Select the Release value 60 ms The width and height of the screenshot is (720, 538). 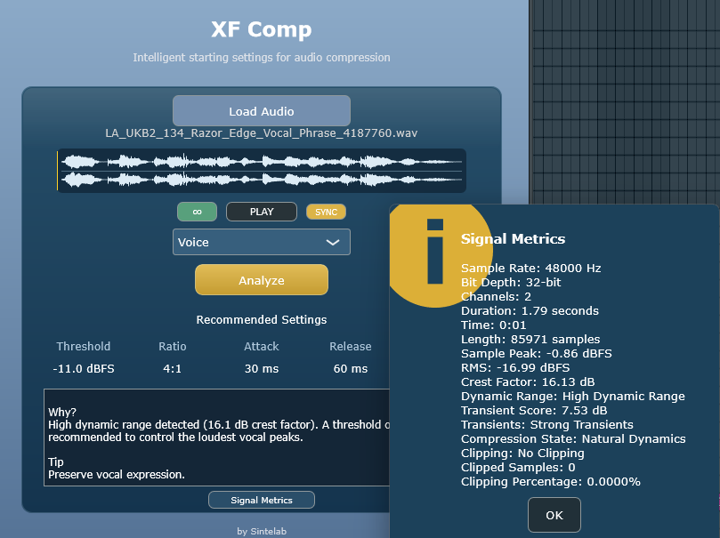351,369
